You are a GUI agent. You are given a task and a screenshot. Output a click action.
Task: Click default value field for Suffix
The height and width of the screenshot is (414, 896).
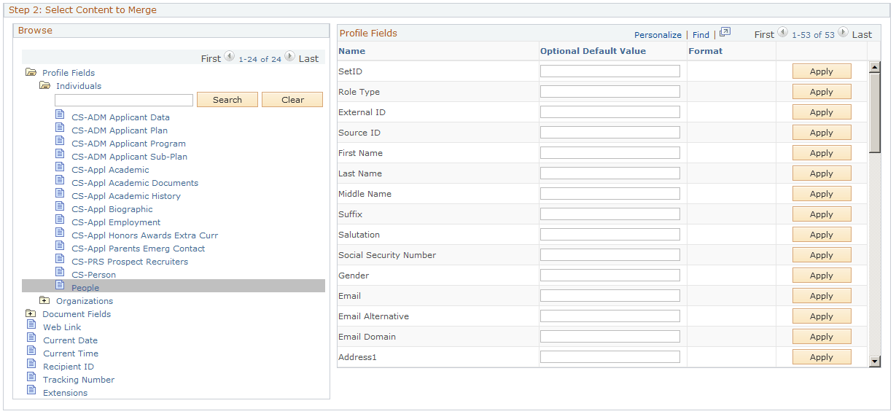coord(610,214)
